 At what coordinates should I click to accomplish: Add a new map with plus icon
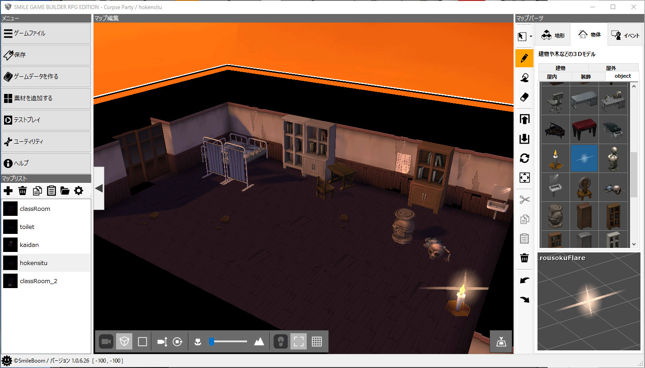(8, 191)
